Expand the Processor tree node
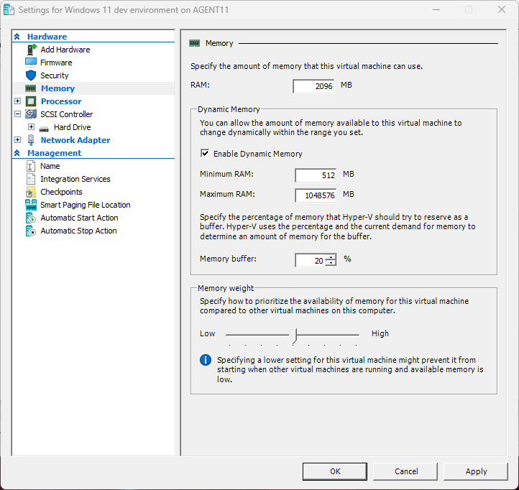The height and width of the screenshot is (490, 519). coord(18,101)
